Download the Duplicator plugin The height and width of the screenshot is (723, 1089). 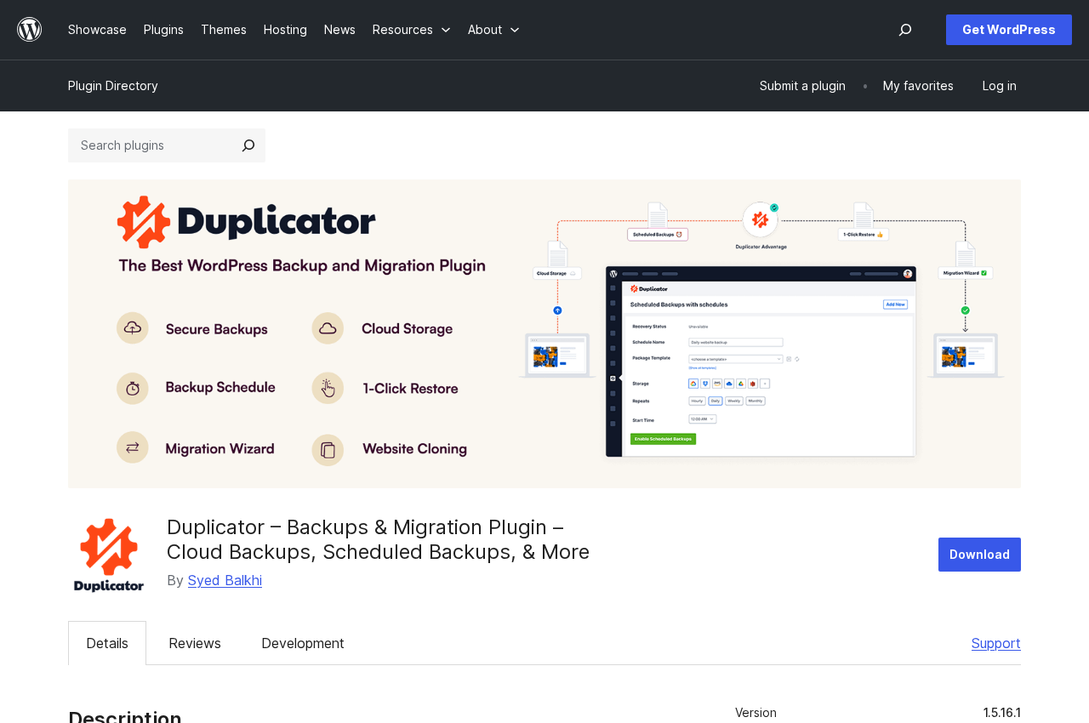click(x=979, y=555)
